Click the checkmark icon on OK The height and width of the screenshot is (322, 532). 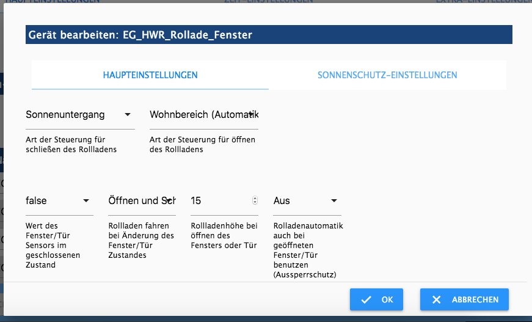click(x=366, y=300)
